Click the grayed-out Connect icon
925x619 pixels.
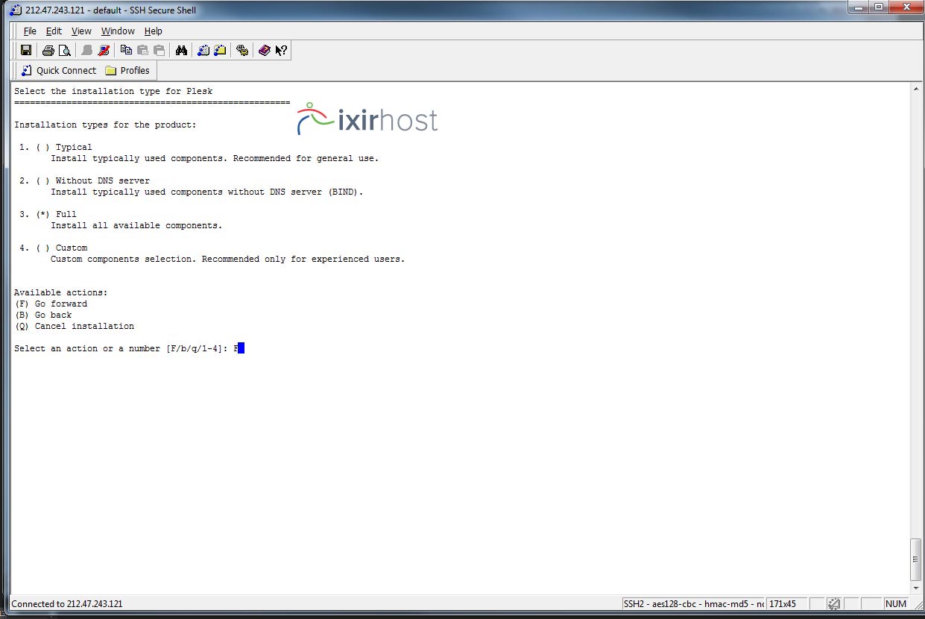(87, 51)
